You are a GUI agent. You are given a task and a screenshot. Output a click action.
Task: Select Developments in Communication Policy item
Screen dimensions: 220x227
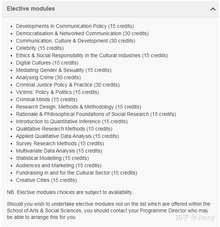click(x=75, y=26)
